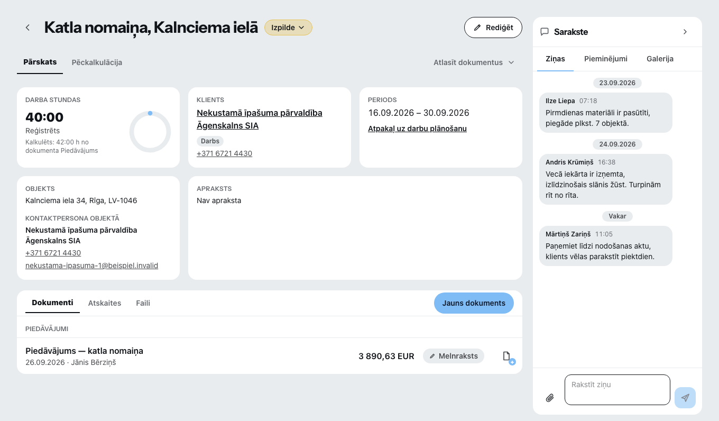
Task: Click the 3 890,63 EUR amount
Action: tap(386, 356)
